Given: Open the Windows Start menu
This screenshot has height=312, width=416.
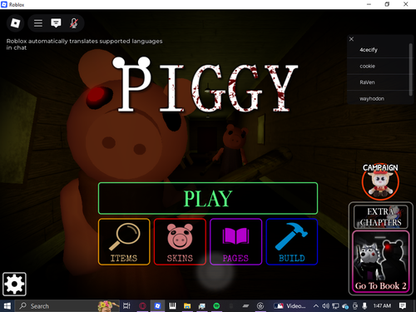Looking at the screenshot, I should pos(7,306).
